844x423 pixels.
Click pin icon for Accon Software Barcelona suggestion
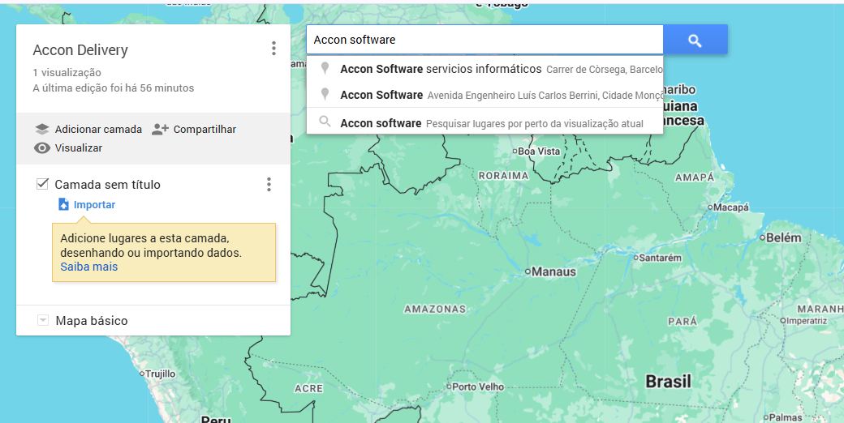[x=325, y=69]
